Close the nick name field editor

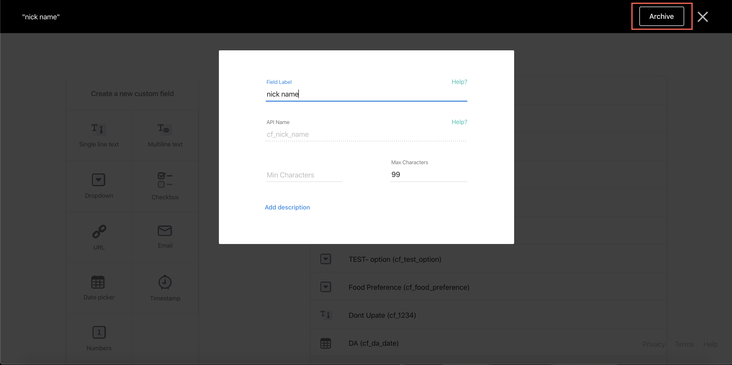click(702, 17)
